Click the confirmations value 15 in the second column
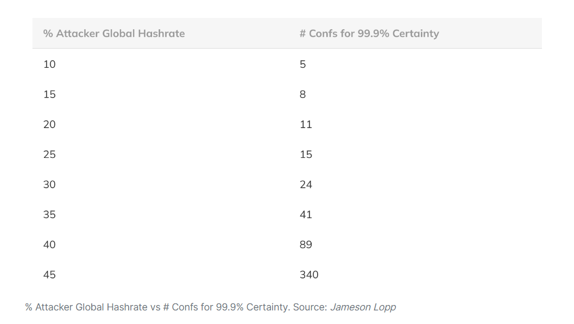 306,154
